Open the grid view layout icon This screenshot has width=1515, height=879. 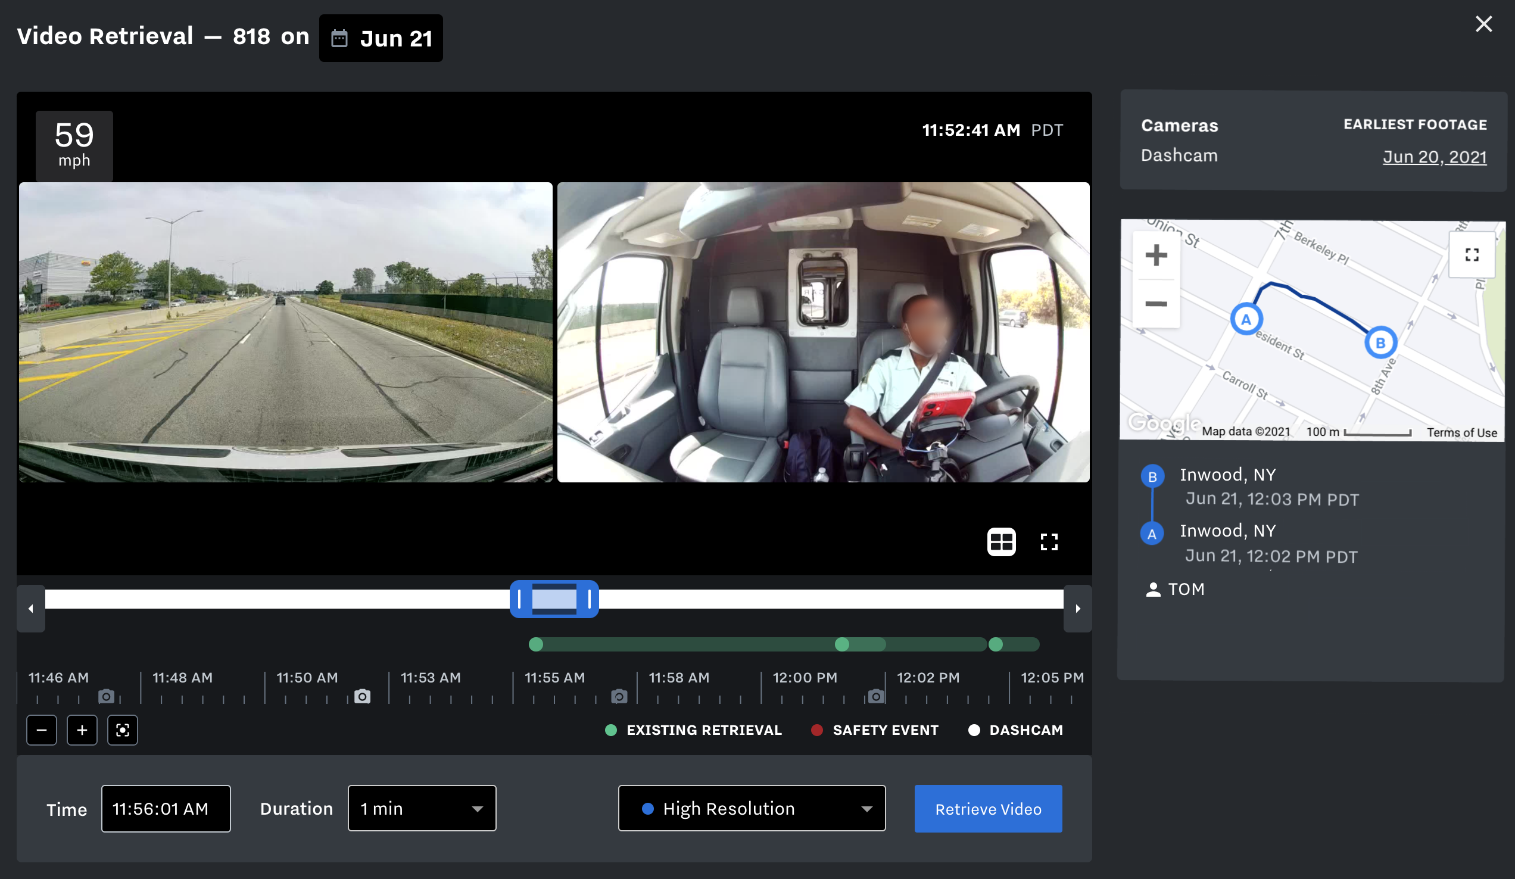(1000, 542)
